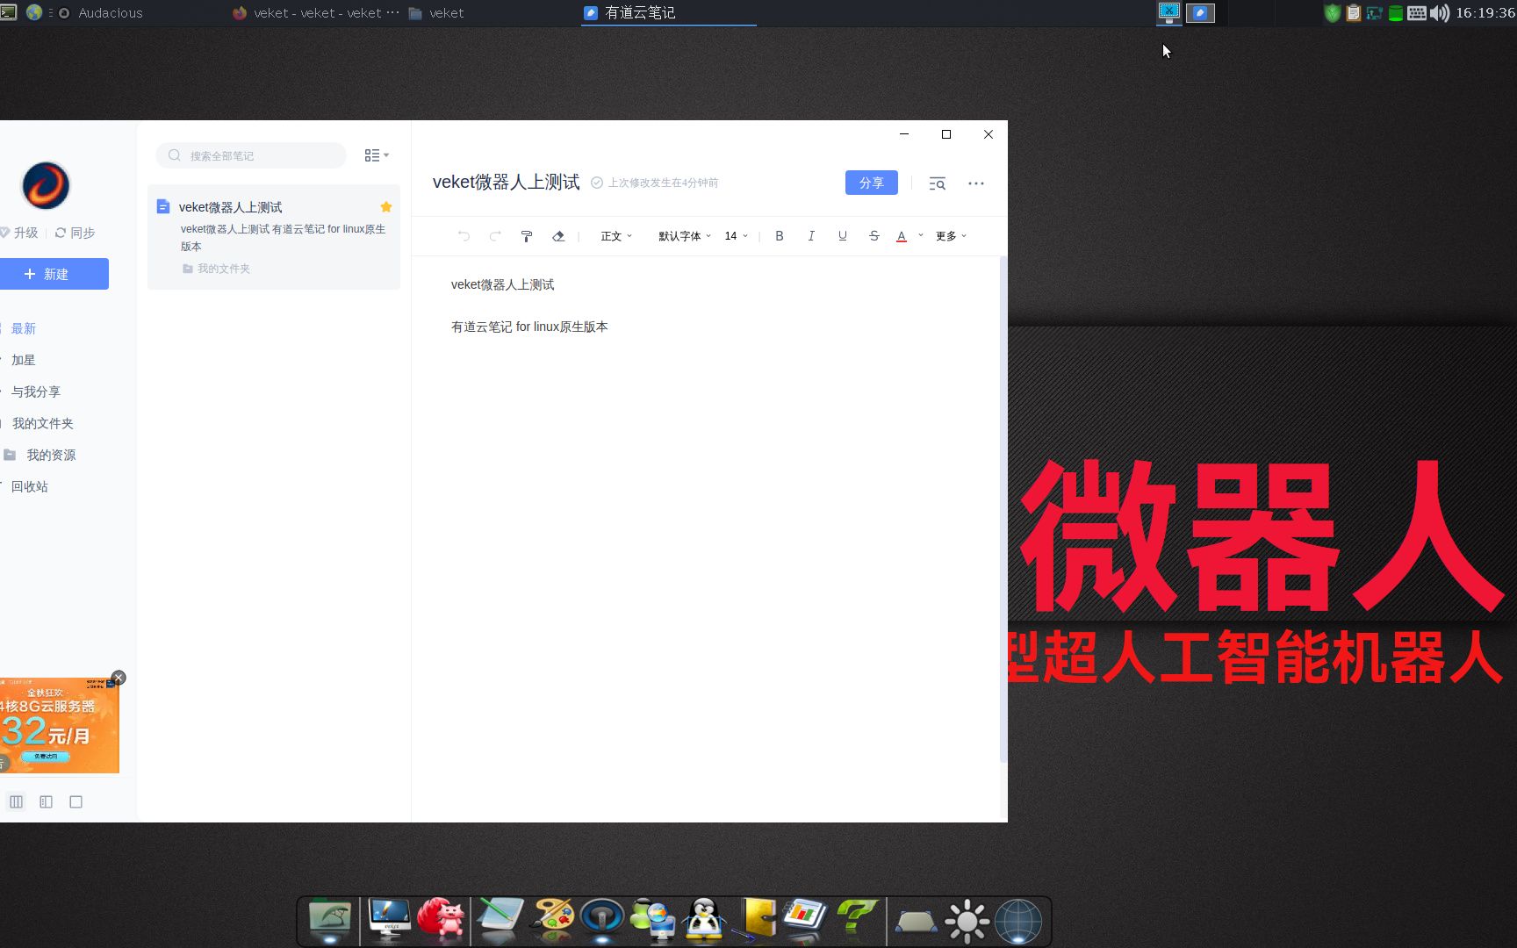The image size is (1517, 948).
Task: Open the three-dot more menu
Action: tap(976, 183)
